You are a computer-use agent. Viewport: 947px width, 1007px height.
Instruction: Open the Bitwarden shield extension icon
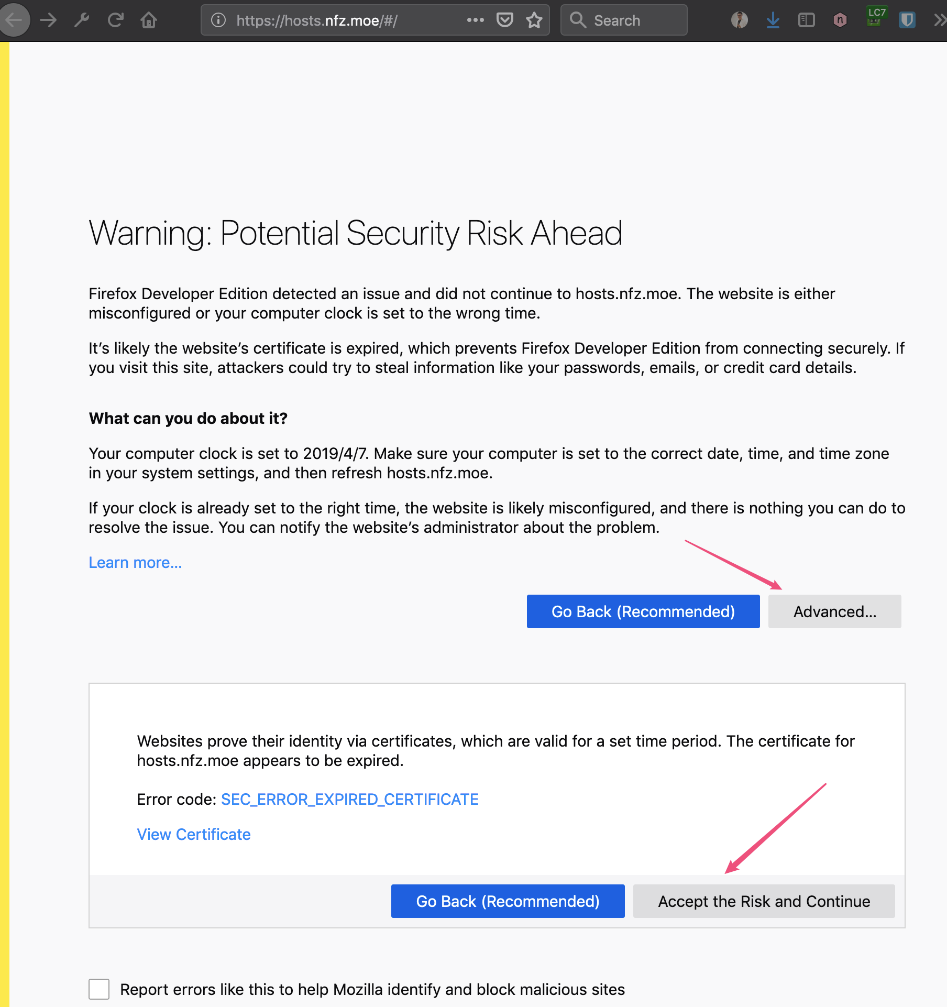(x=907, y=20)
